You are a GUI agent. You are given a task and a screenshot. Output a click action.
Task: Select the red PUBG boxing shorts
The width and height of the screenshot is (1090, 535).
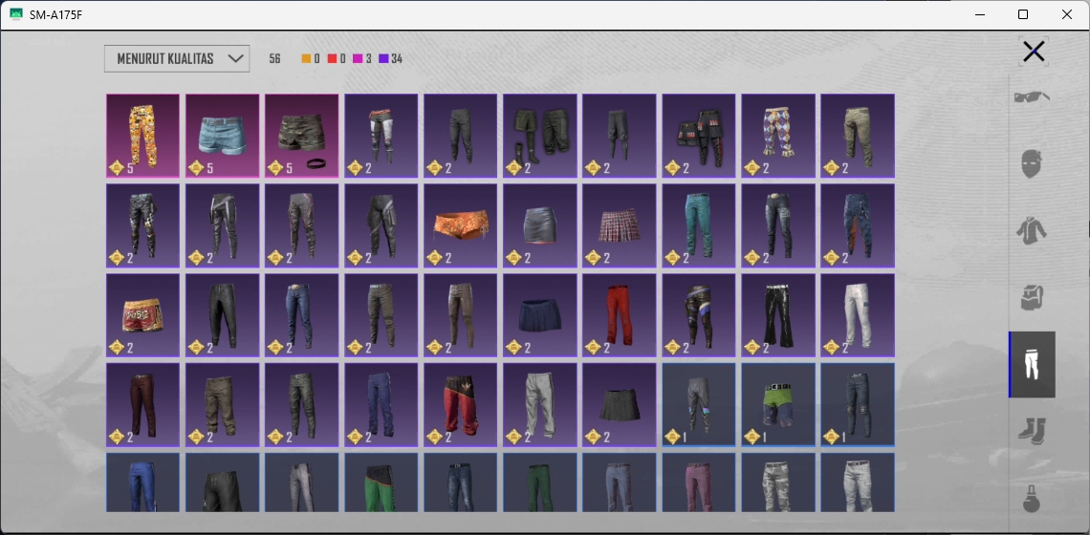pyautogui.click(x=142, y=315)
